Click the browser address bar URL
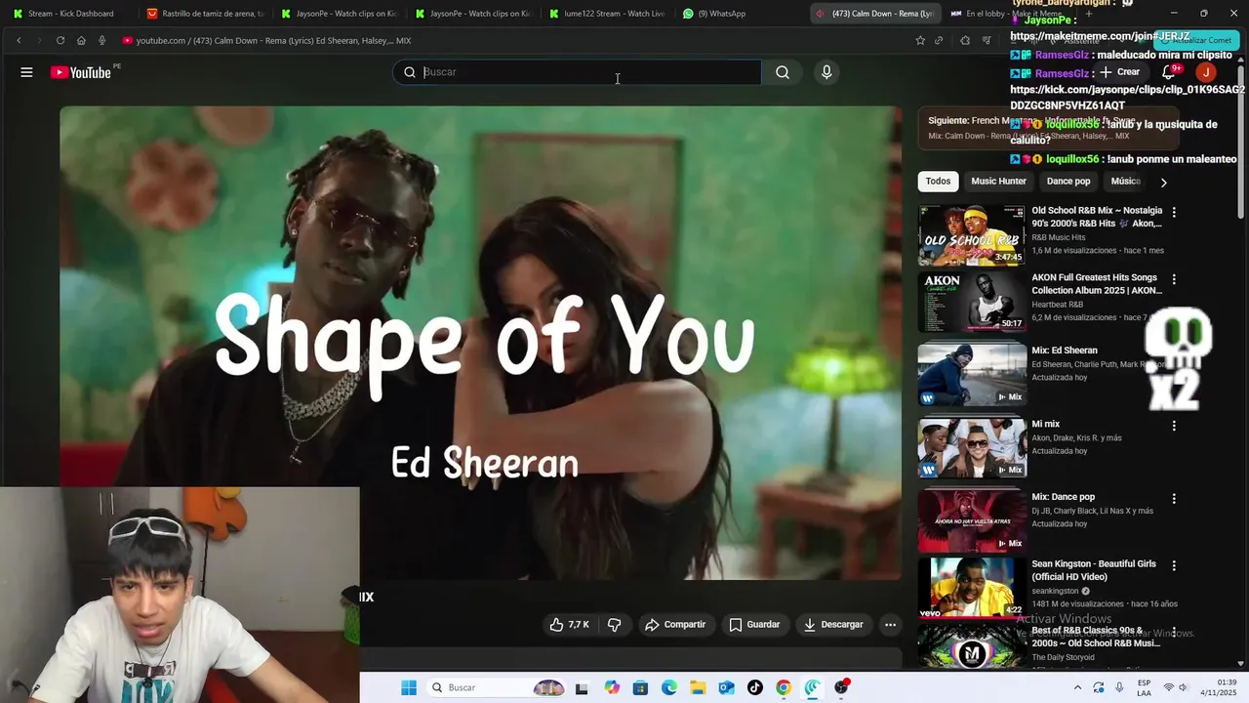 273,41
